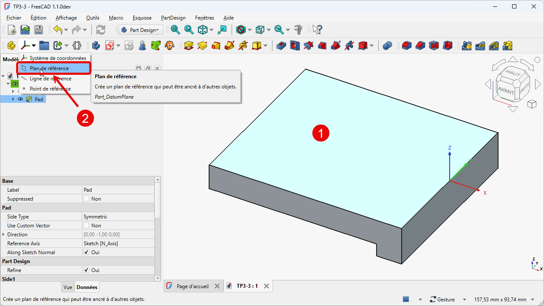544x306 pixels.
Task: Switch to the Vue tab
Action: [68, 287]
